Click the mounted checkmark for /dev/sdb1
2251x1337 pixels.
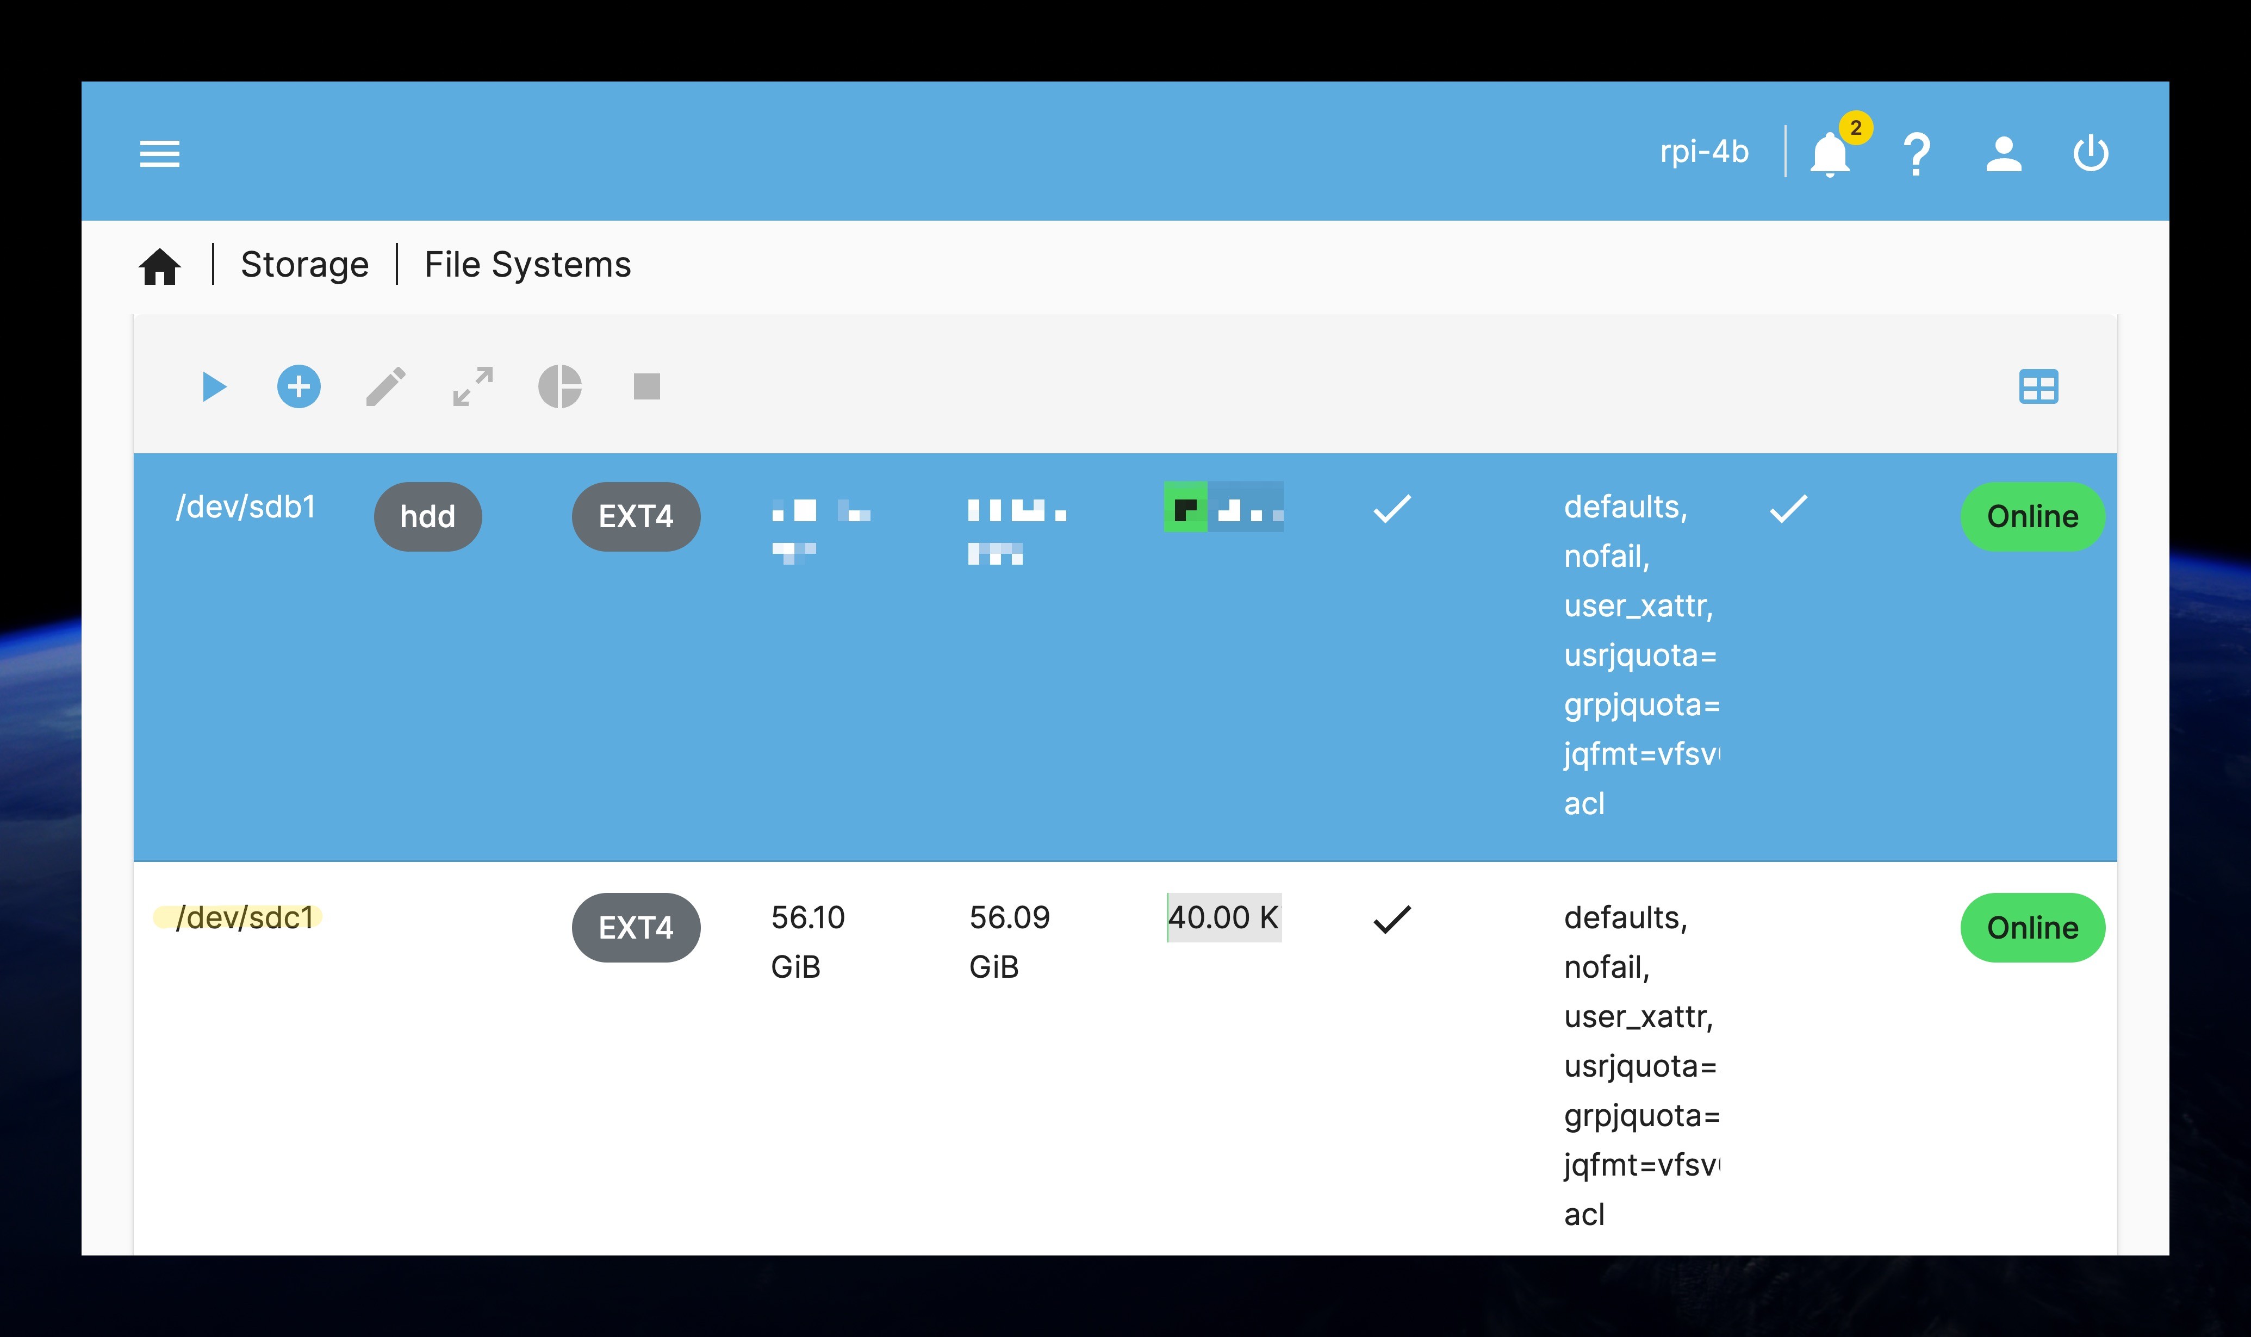click(x=1391, y=509)
